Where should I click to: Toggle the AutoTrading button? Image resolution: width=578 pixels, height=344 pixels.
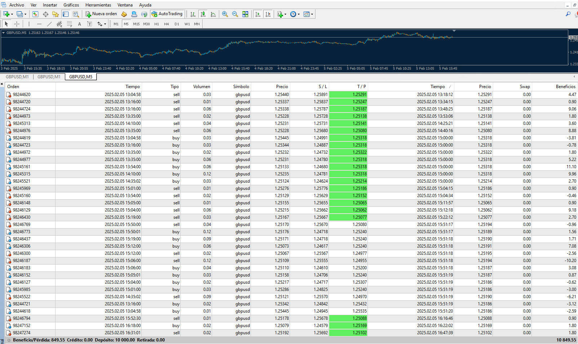click(167, 14)
